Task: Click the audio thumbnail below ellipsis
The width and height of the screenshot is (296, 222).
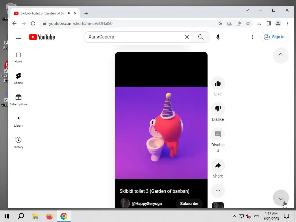Action: (218, 205)
